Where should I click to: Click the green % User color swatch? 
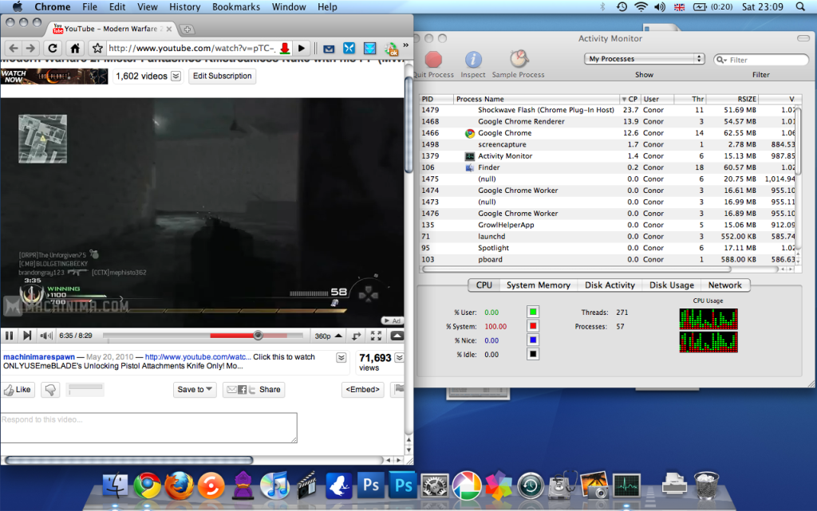point(532,312)
